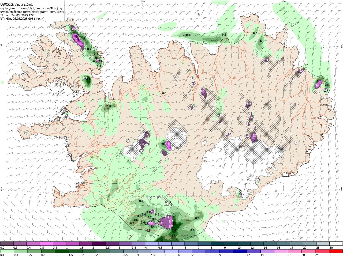Pick the light green 0.3 swatch in rain legend
The width and height of the screenshot is (343, 257).
click(21, 251)
